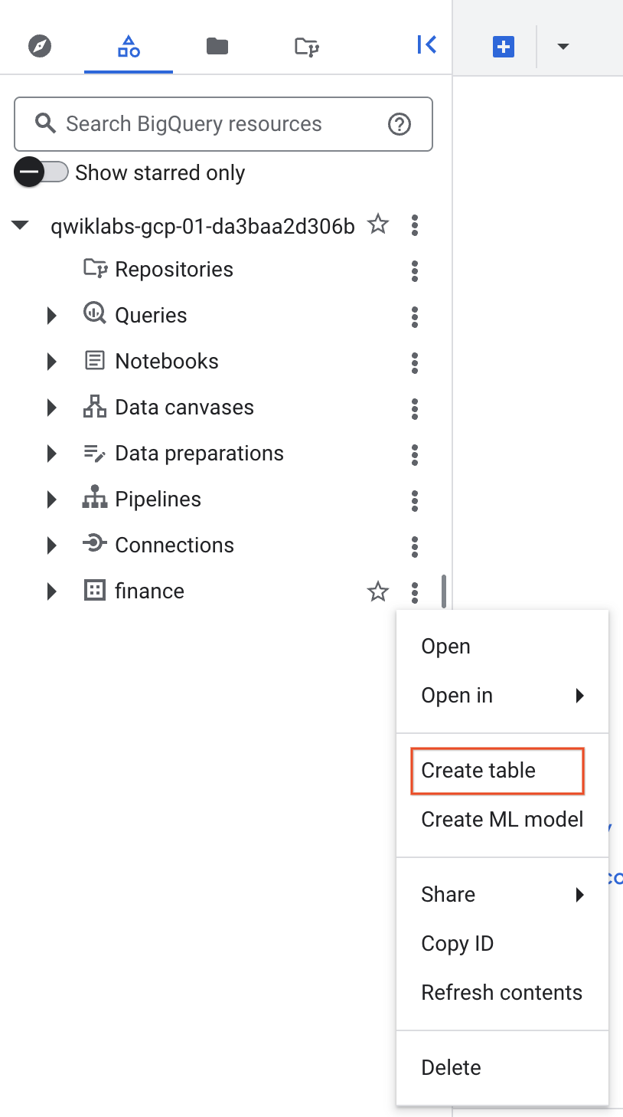The height and width of the screenshot is (1117, 623).
Task: Collapse the qwiklabs project tree
Action: (x=20, y=224)
